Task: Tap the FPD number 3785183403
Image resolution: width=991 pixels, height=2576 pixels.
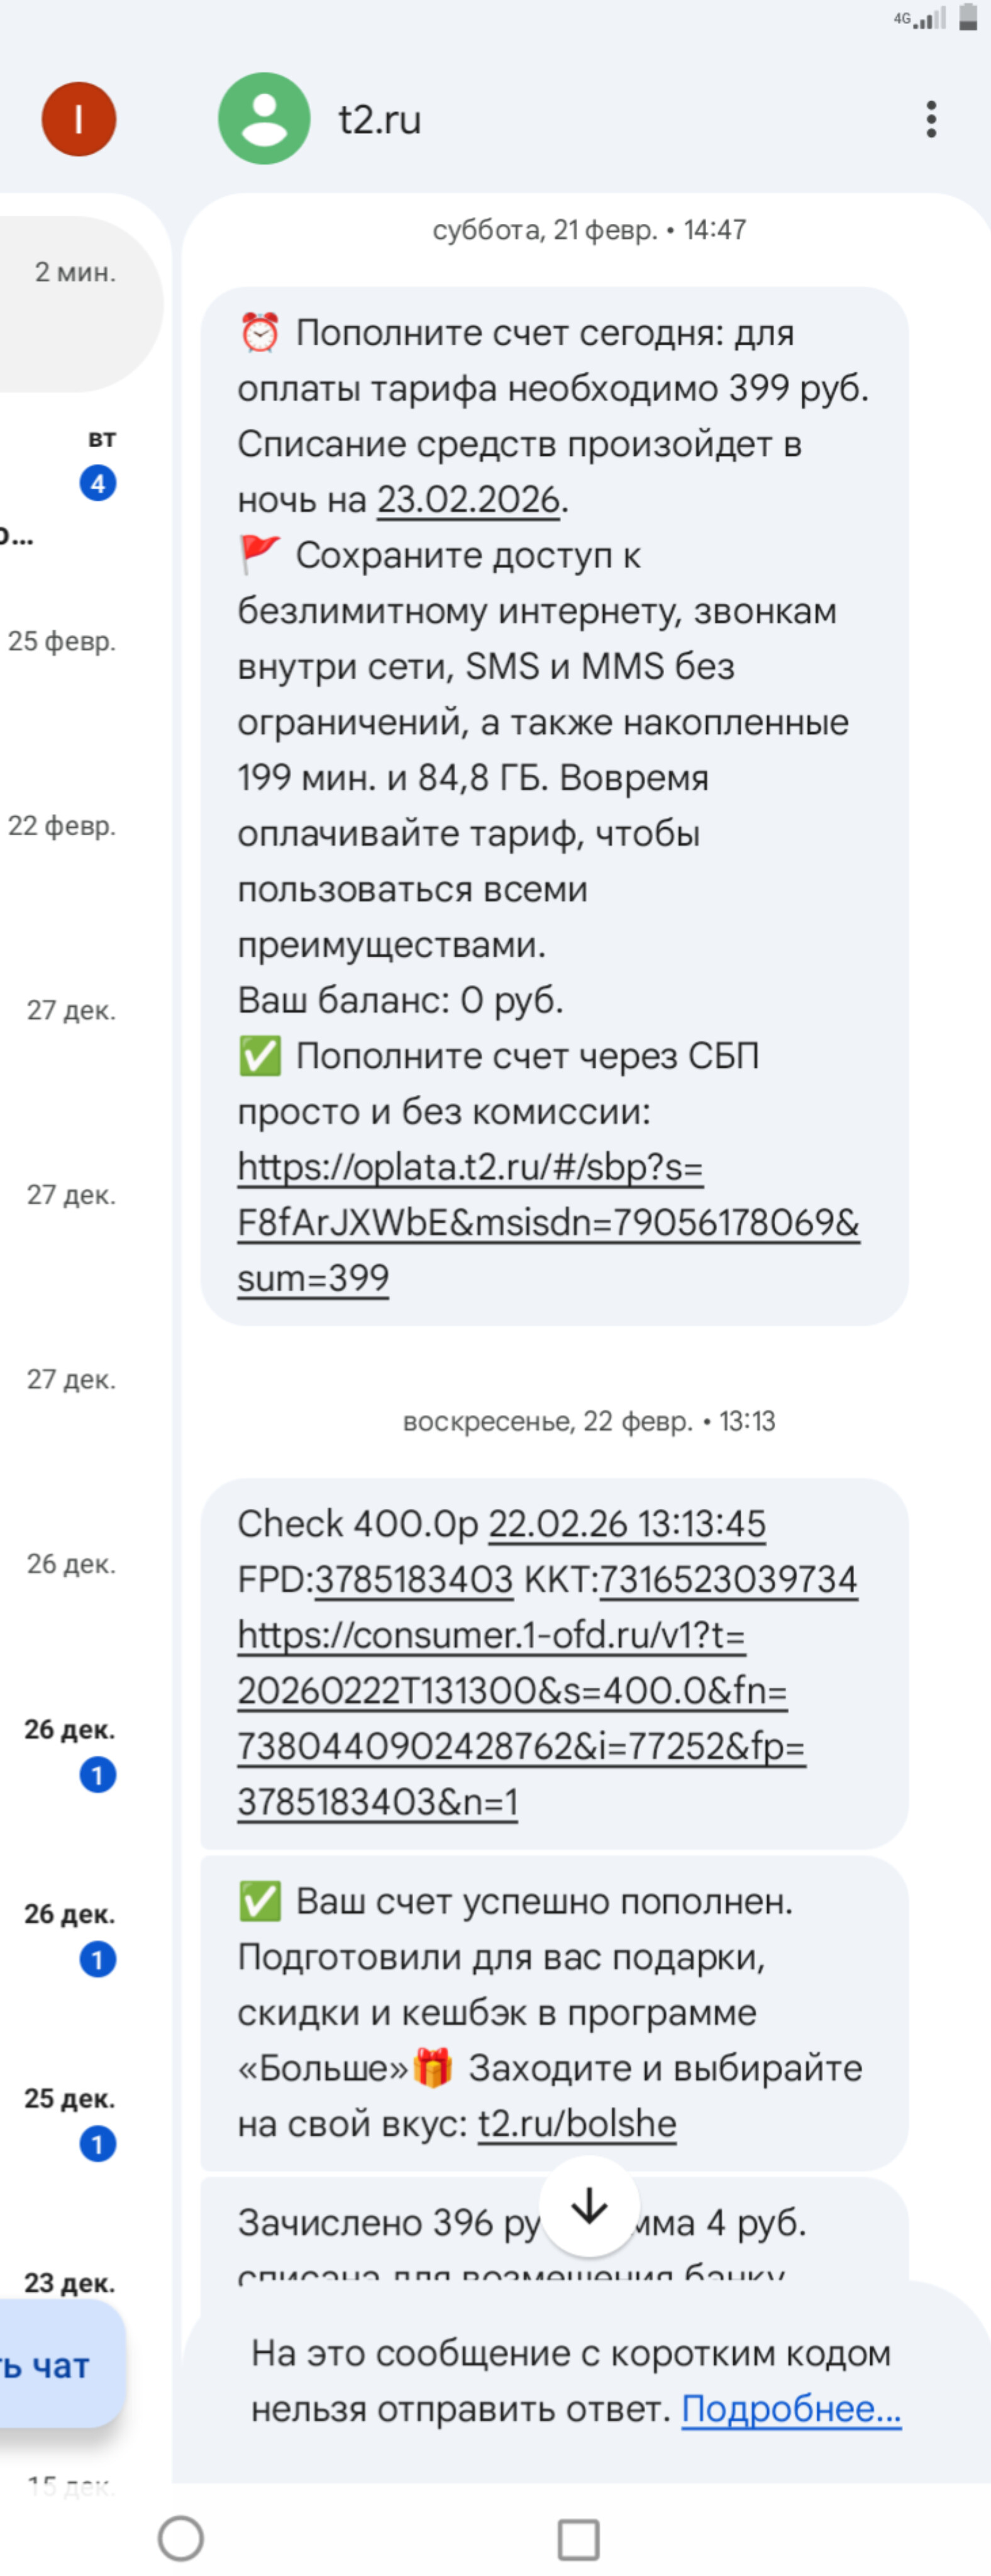Action: click(413, 1579)
